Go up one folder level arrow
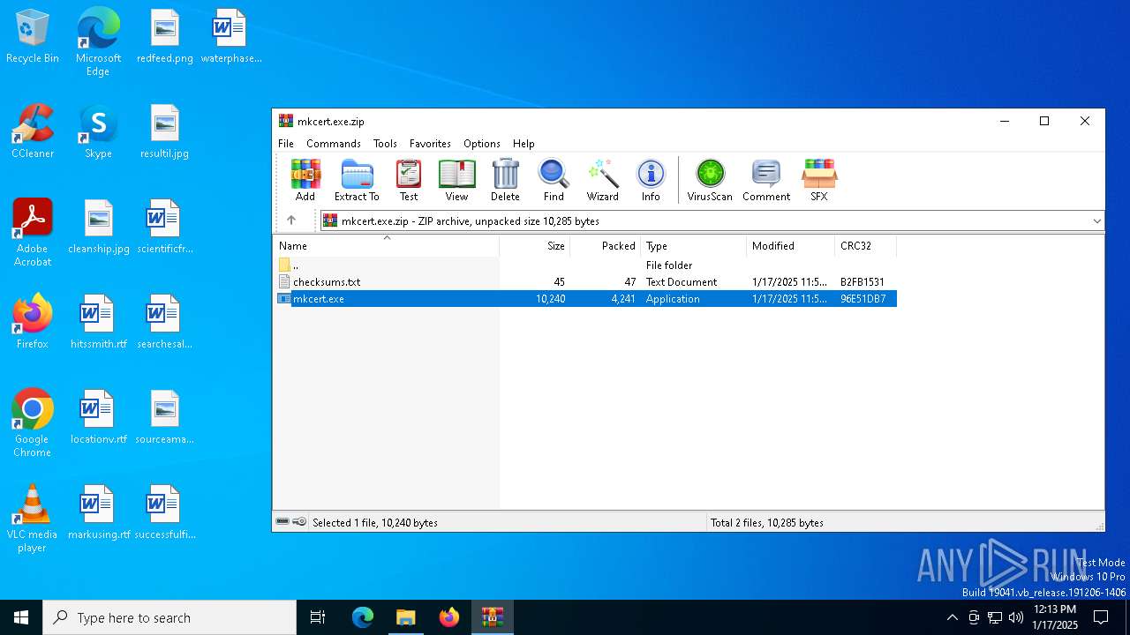The width and height of the screenshot is (1130, 635). point(291,220)
